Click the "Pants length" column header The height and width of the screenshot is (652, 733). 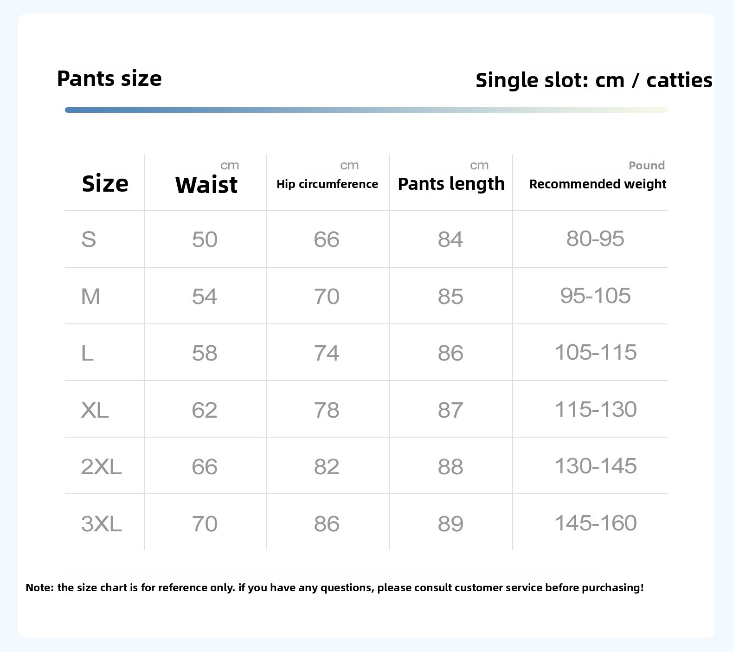coord(451,184)
